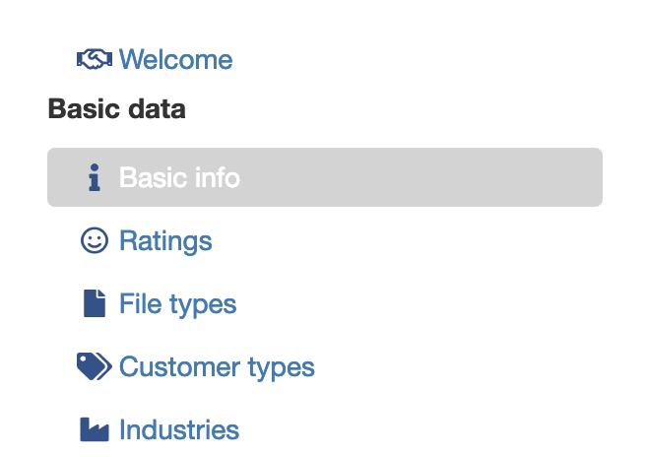Select the Basic info text label
This screenshot has width=646, height=457.
179,177
